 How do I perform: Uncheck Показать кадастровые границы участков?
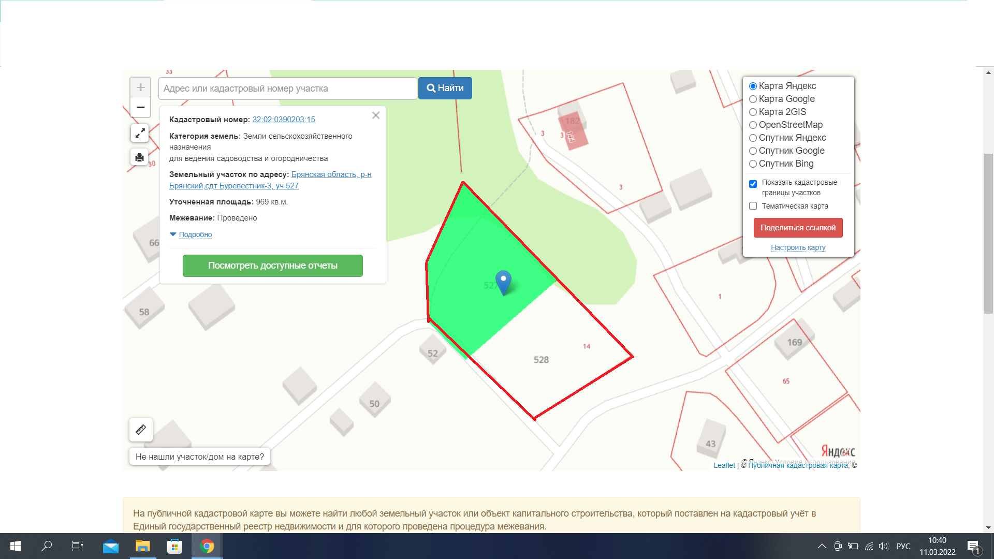(753, 184)
